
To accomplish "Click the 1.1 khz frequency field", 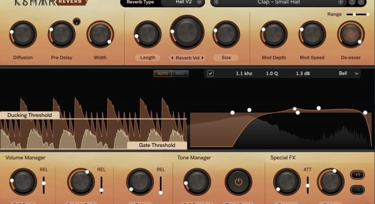I will coord(244,73).
